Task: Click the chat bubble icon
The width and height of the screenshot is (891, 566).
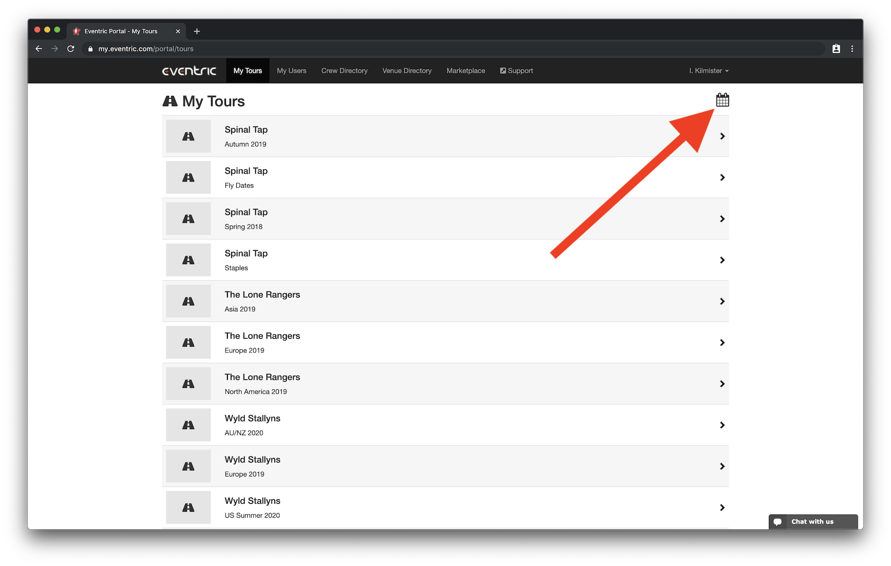Action: pyautogui.click(x=778, y=521)
